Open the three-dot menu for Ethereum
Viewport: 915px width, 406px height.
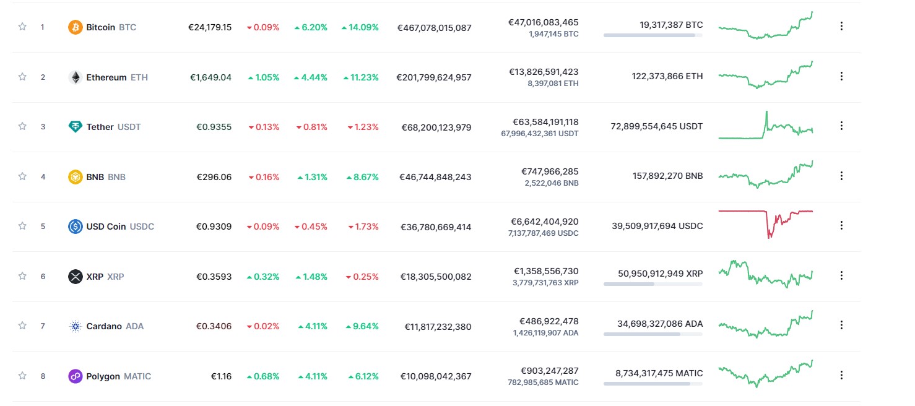(x=841, y=76)
